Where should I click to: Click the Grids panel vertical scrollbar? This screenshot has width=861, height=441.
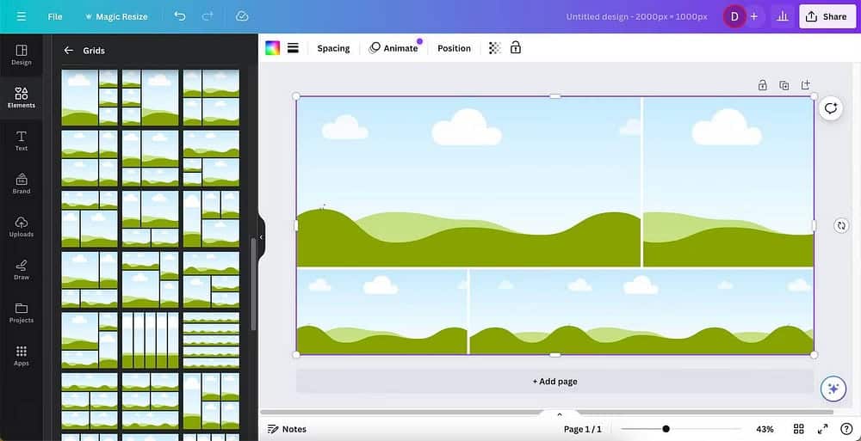click(253, 285)
